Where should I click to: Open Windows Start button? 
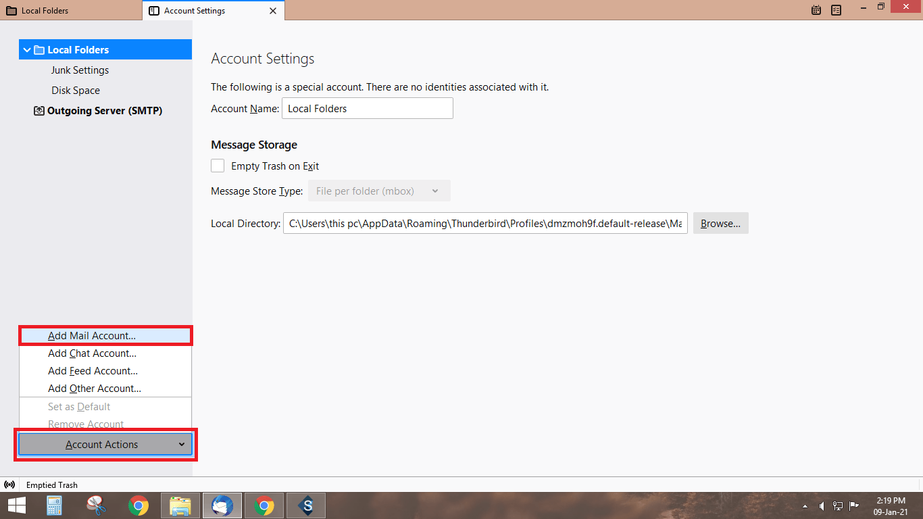click(x=17, y=505)
